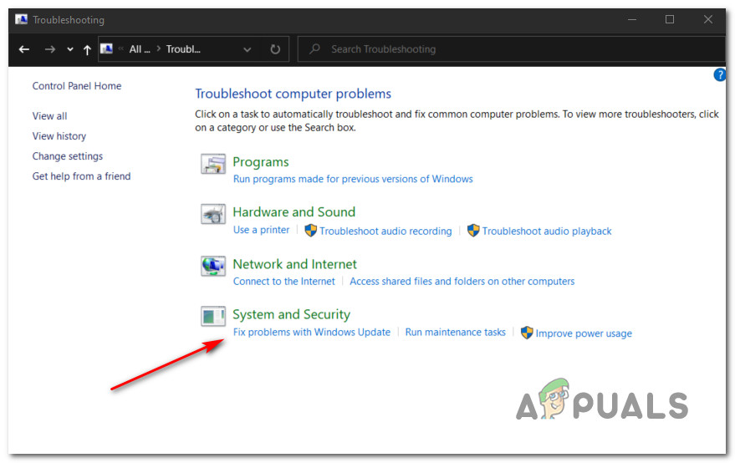Open Control Panel Home
The height and width of the screenshot is (463, 735).
click(77, 86)
